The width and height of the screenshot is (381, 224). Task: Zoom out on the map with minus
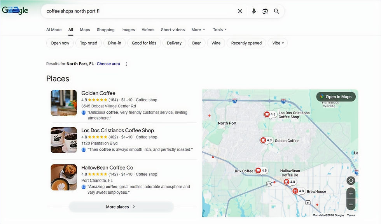[351, 205]
